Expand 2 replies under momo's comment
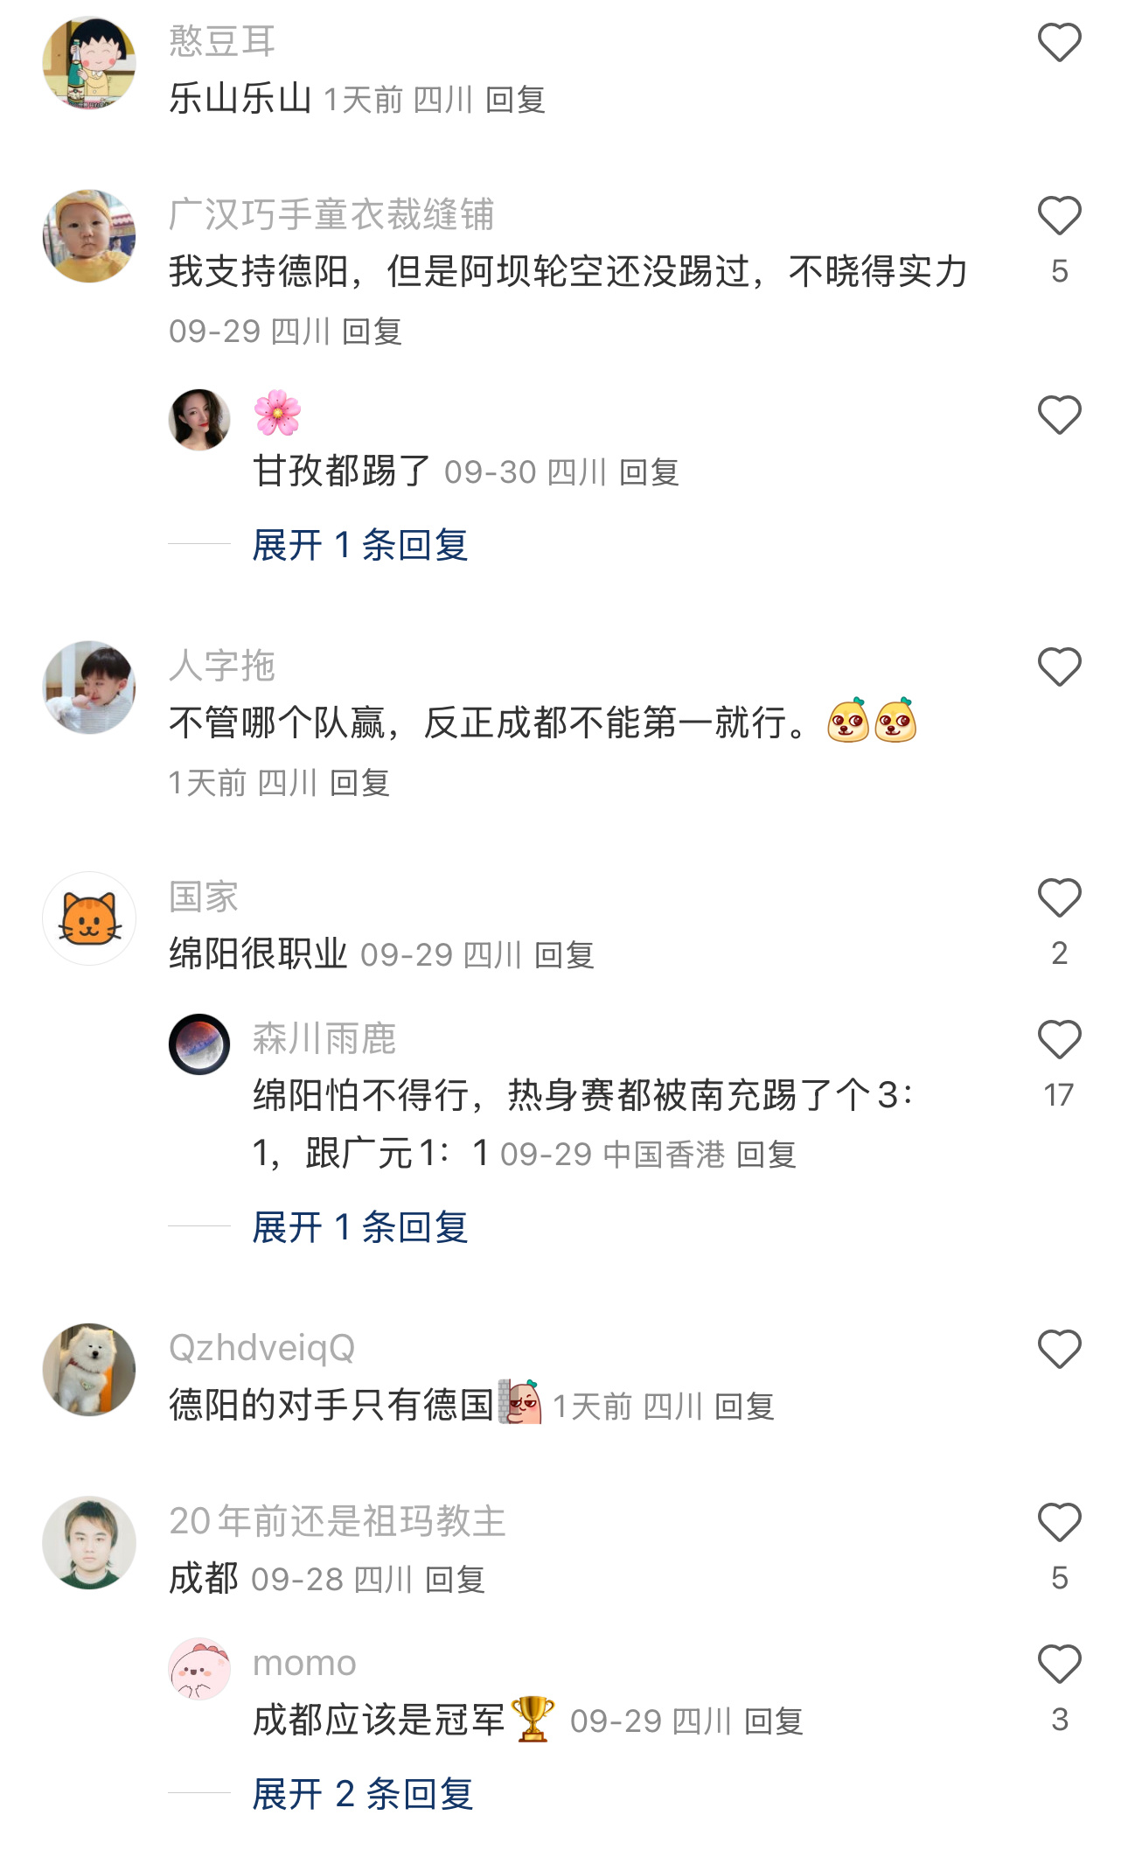The height and width of the screenshot is (1864, 1128). pyautogui.click(x=363, y=1794)
